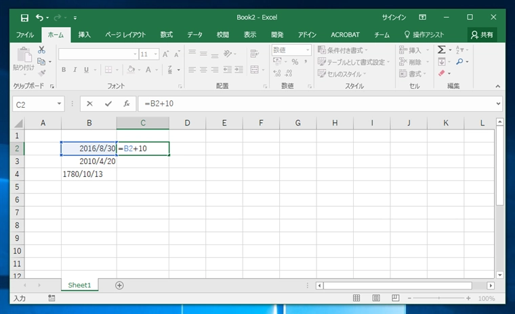Image resolution: width=515 pixels, height=314 pixels.
Task: Switch to page break preview
Action: (x=396, y=298)
